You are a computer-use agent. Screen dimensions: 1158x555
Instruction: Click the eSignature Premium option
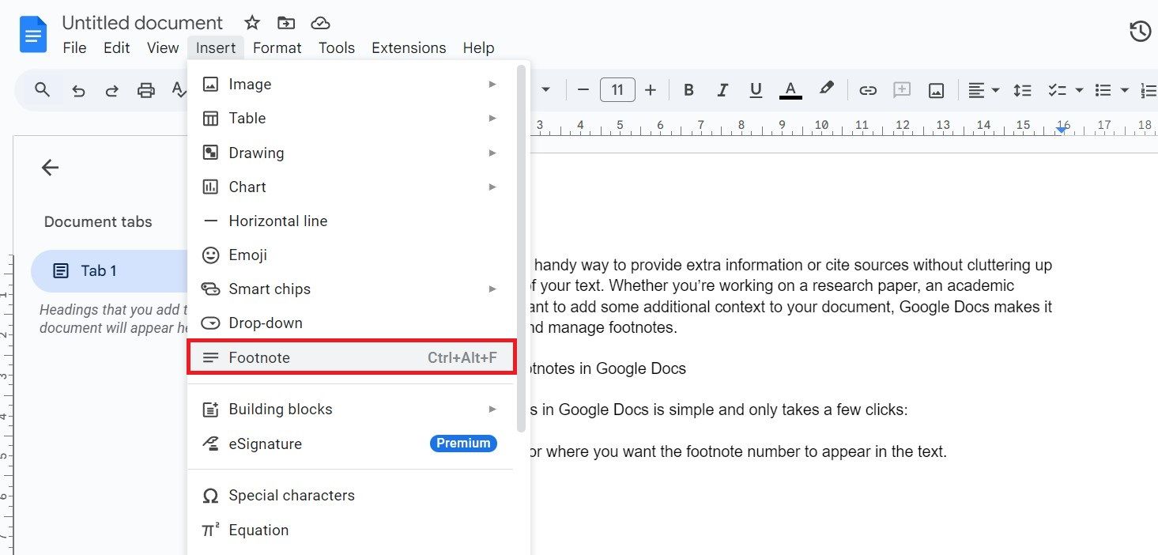point(265,444)
